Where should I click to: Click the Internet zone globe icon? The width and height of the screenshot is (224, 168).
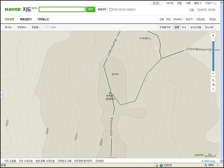coord(161,165)
